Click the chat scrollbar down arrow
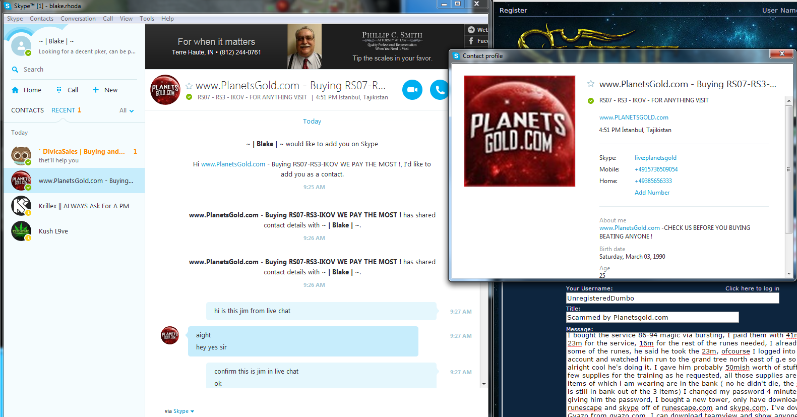This screenshot has height=417, width=797. point(484,384)
